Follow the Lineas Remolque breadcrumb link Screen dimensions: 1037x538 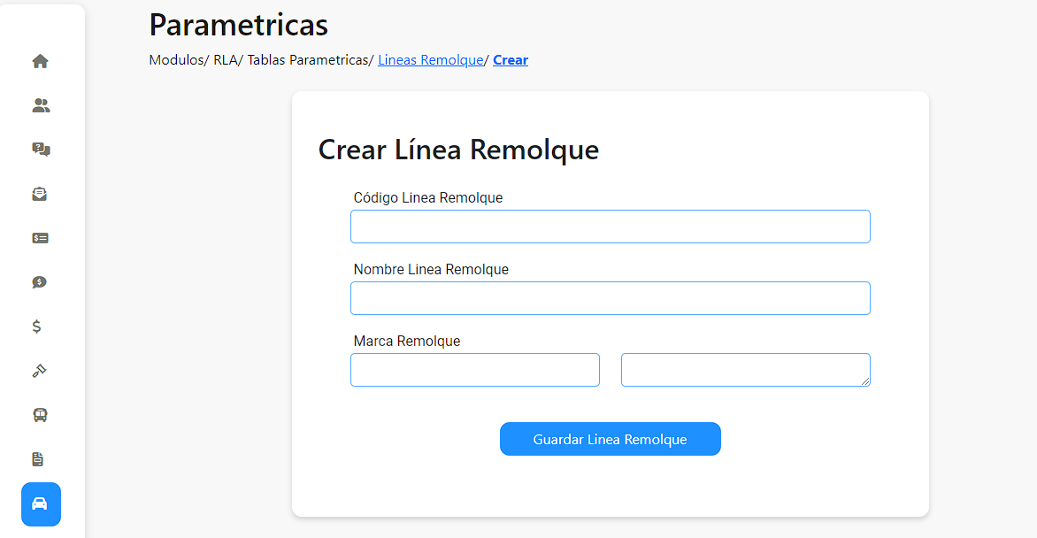pos(431,59)
